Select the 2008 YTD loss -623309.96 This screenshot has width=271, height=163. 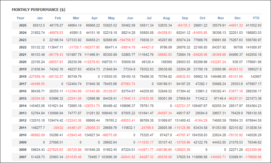pos(252,150)
